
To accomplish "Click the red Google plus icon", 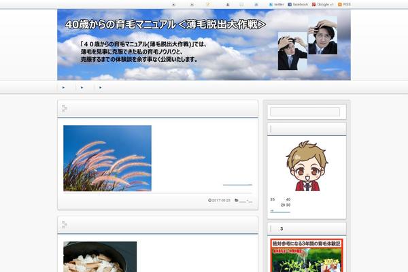I will (x=313, y=5).
